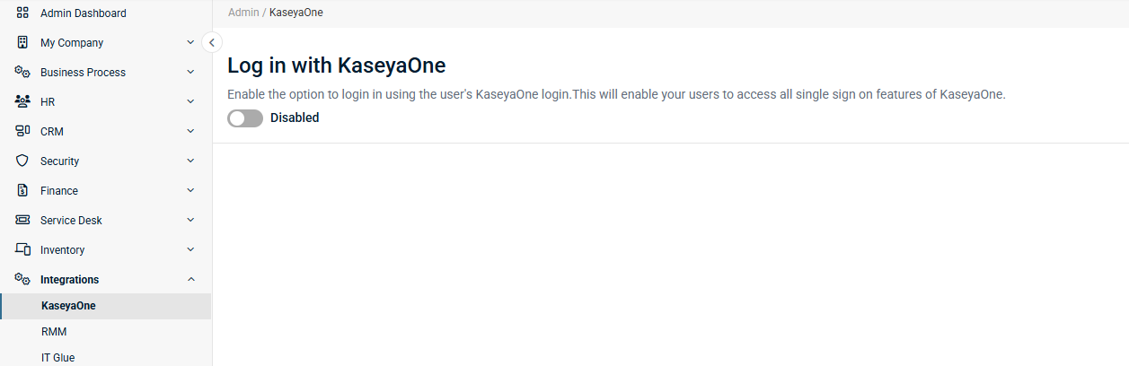1129x366 pixels.
Task: Select the KaseyaOne sidebar item
Action: pyautogui.click(x=106, y=306)
